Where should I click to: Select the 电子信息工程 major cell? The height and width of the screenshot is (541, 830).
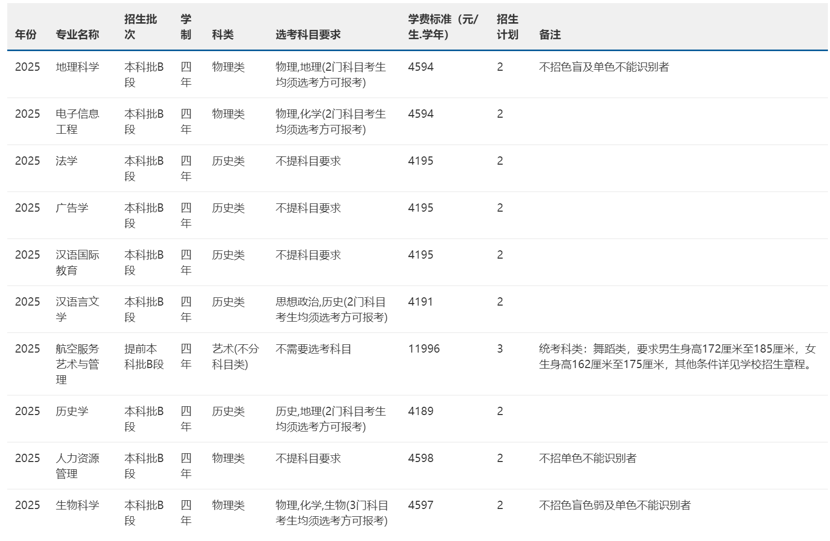tap(77, 122)
